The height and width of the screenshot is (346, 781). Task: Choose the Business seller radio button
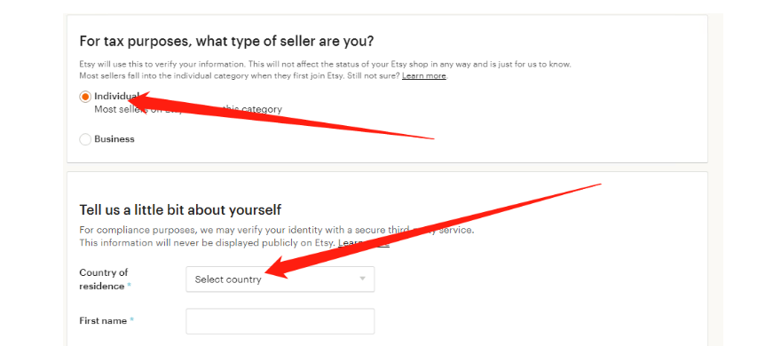click(85, 139)
